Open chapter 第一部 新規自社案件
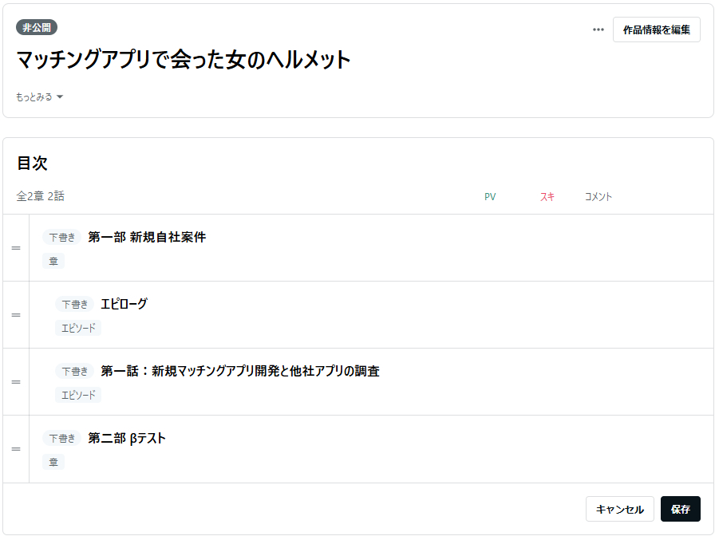Screen dimensions: 715x536 147,237
